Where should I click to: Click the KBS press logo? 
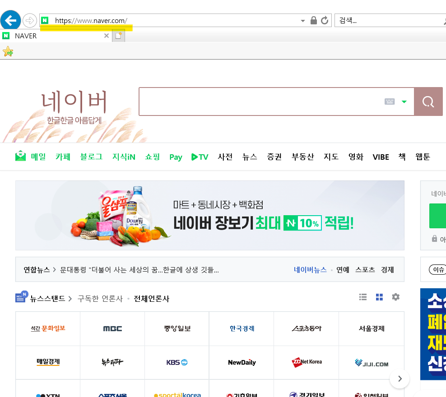coord(177,362)
